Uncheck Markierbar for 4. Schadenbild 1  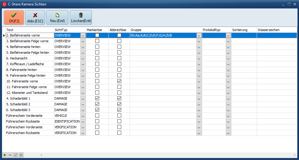pos(97,98)
